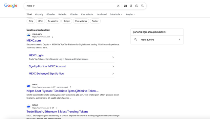
Task: Click the De yasal mı chip
Action: (53, 21)
